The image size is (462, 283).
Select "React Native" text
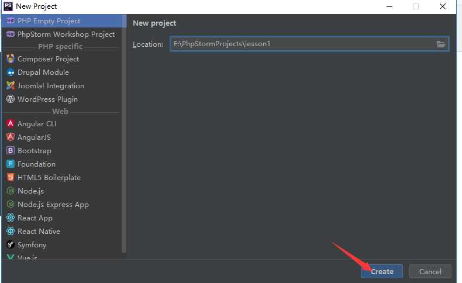39,232
